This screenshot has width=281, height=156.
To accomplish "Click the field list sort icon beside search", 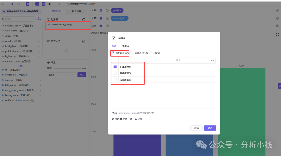I will 39,19.
